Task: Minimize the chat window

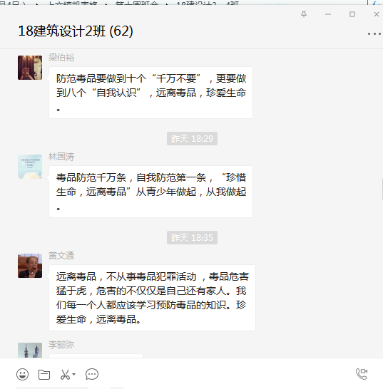Action: click(x=328, y=14)
